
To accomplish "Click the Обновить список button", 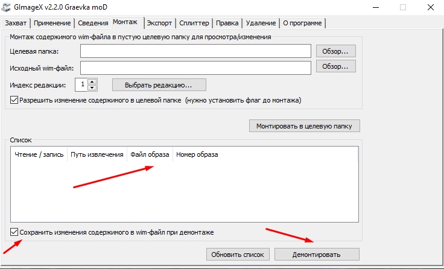I will tap(238, 255).
